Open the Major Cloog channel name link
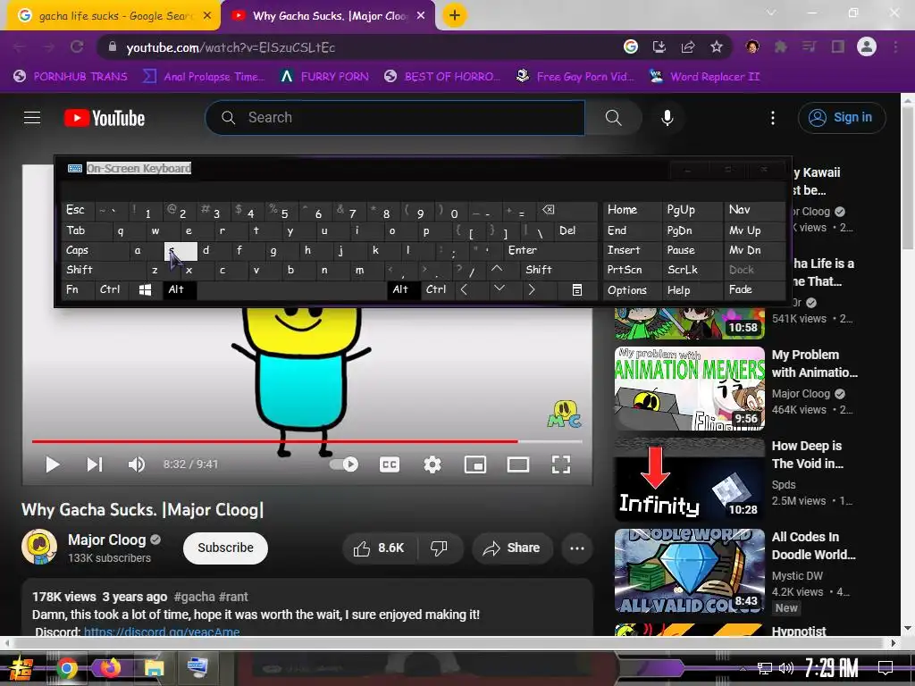This screenshot has width=915, height=686. coord(107,540)
